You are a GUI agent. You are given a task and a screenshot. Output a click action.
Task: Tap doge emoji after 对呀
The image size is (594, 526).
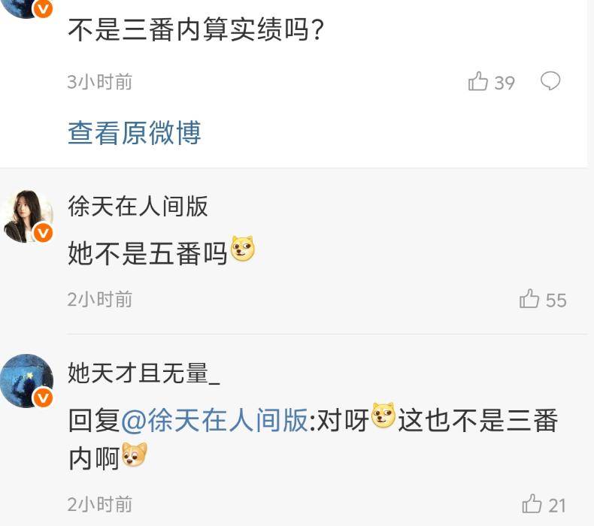pos(383,416)
